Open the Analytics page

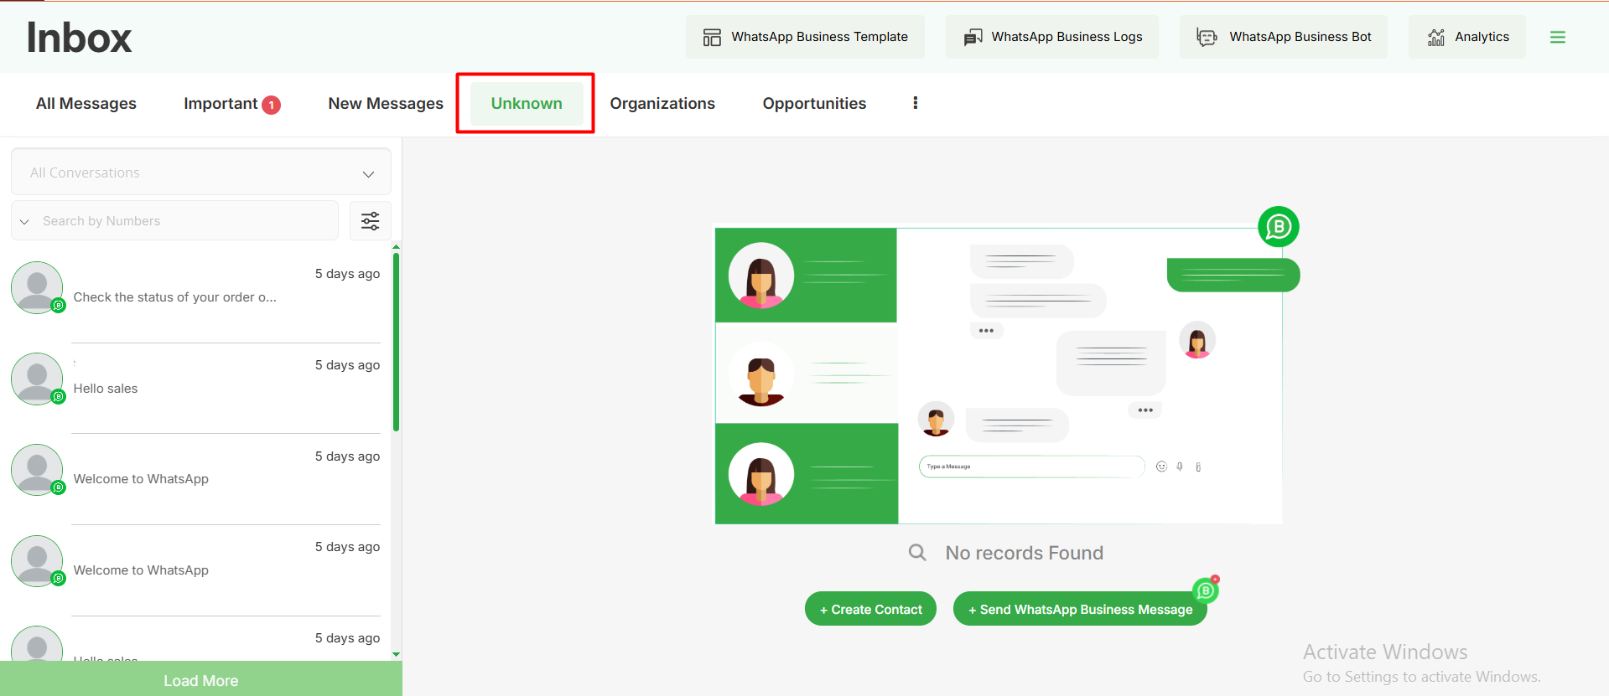(x=1467, y=37)
